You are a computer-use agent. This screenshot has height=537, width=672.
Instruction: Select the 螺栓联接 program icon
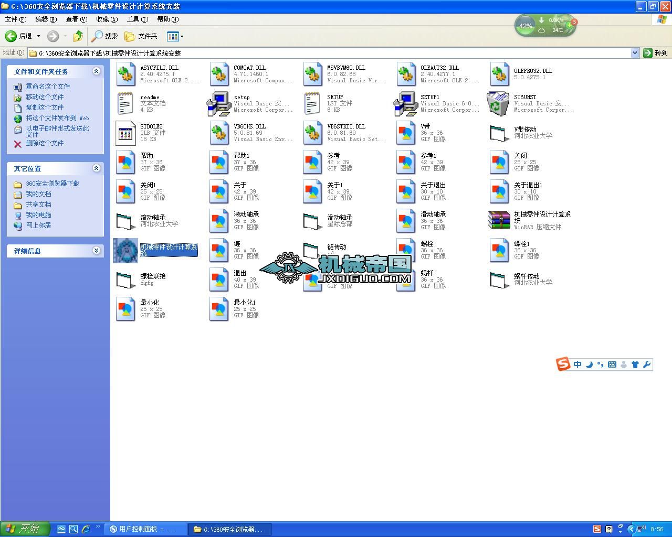pyautogui.click(x=125, y=280)
